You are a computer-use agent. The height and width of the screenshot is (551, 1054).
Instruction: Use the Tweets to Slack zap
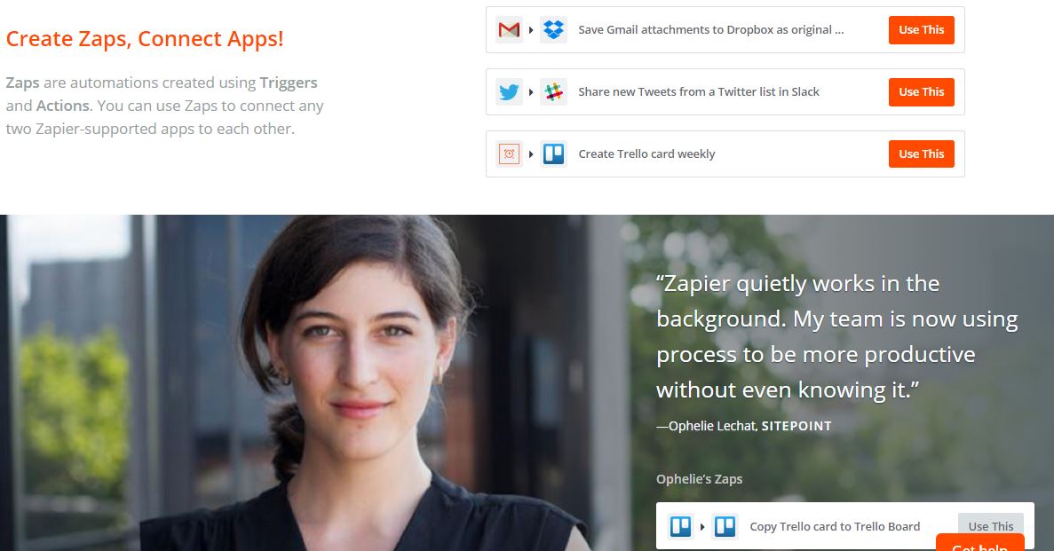(x=921, y=92)
